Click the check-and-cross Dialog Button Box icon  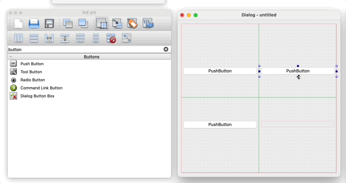[x=13, y=96]
